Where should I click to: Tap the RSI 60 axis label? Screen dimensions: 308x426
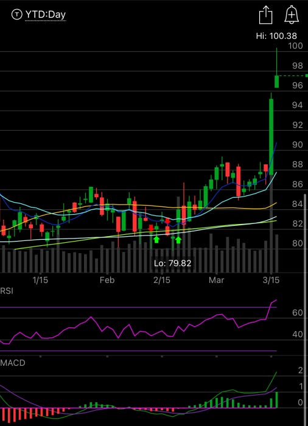[298, 313]
